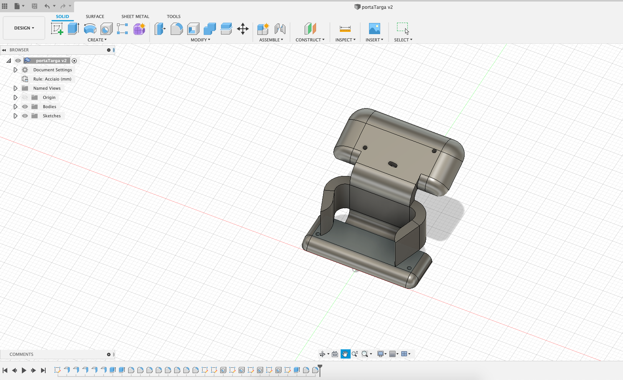Select the Joint tool
The image size is (623, 380).
(280, 29)
